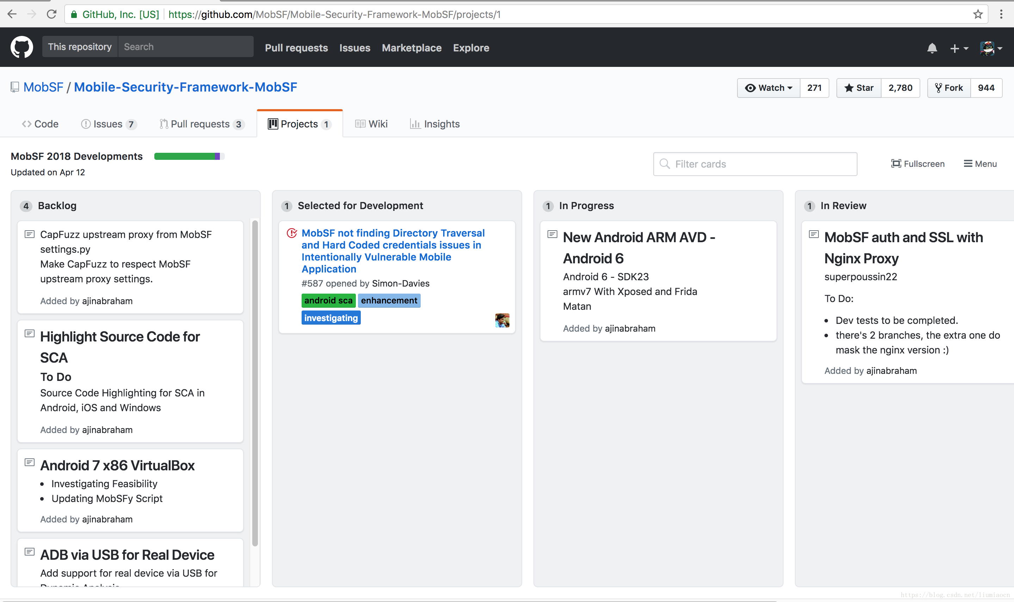The width and height of the screenshot is (1014, 602).
Task: Open the plus create-new dropdown
Action: 959,48
